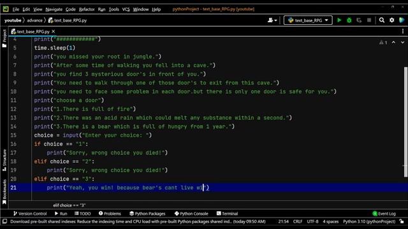Toggle tool window bars icon in status bar
The width and height of the screenshot is (408, 229).
pos(4,221)
